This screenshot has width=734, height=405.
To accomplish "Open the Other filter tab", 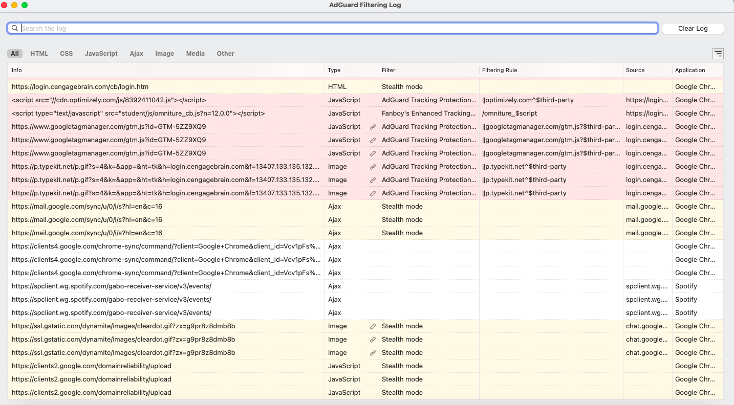I will click(225, 53).
